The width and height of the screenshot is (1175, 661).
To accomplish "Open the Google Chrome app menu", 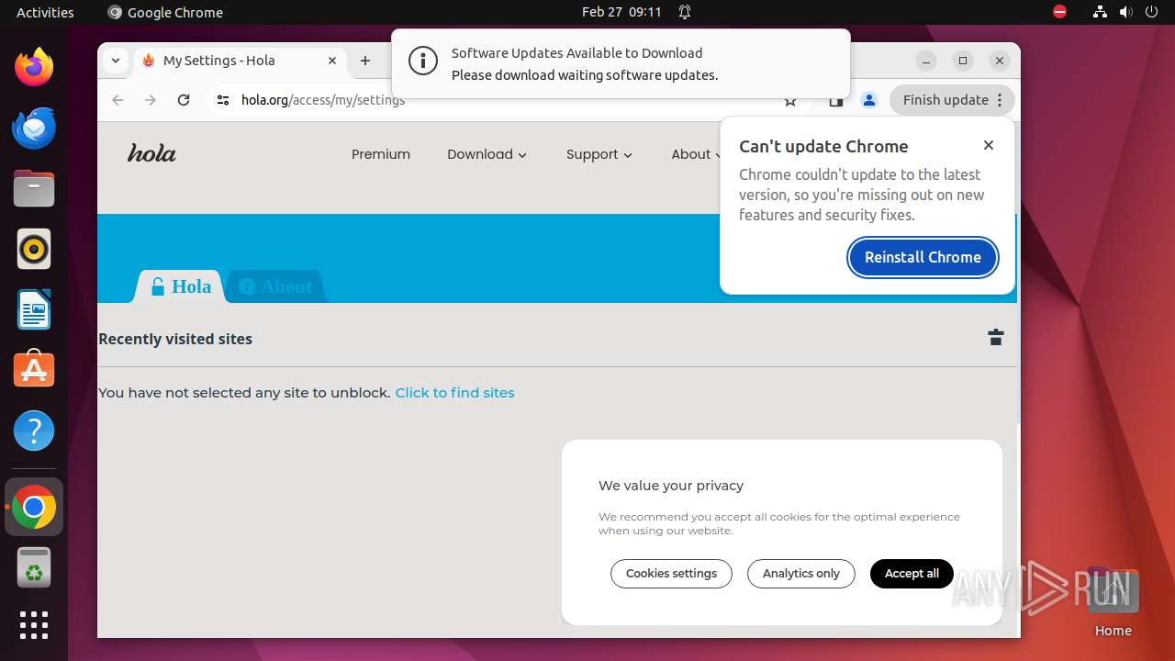I will point(165,12).
